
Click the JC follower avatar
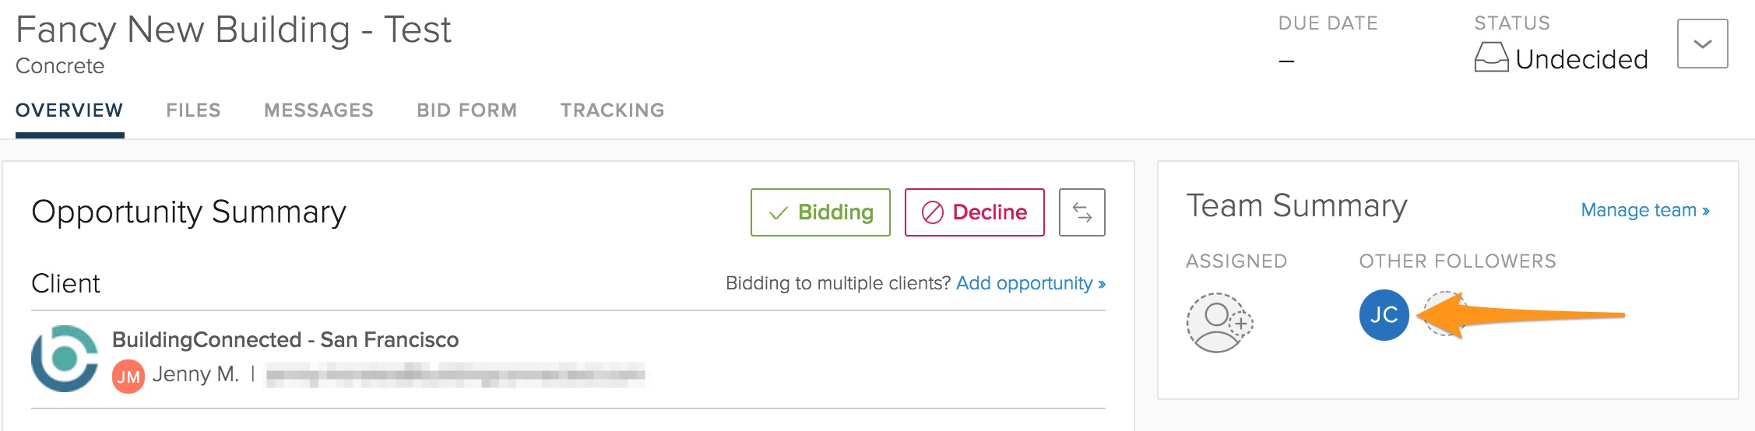(1384, 315)
